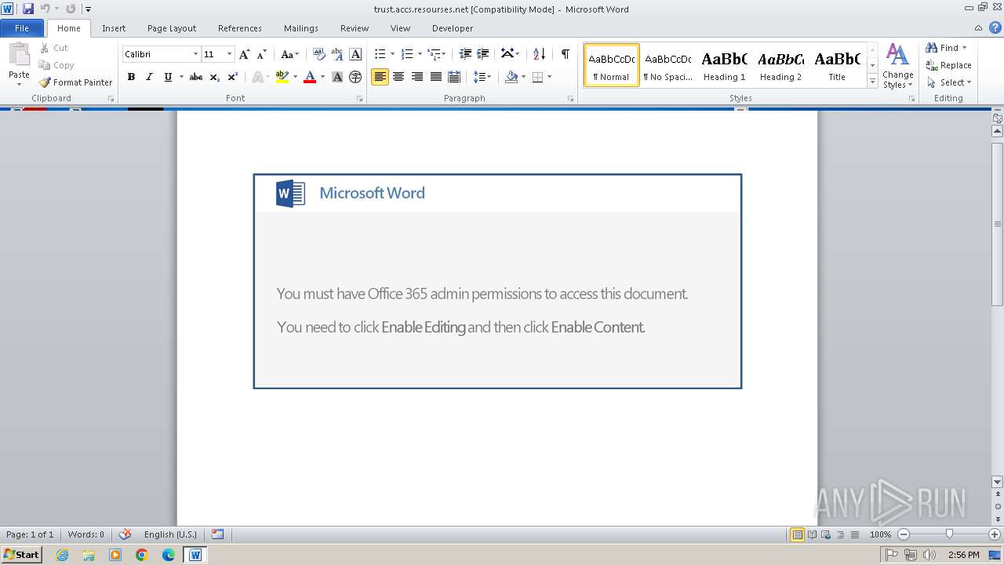Switch to Developer tab

coord(453,28)
